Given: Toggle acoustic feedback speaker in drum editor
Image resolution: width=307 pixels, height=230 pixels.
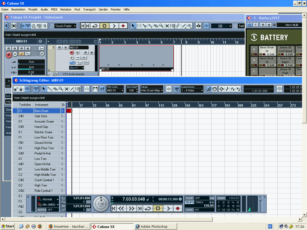Looking at the screenshot, I should click(27, 89).
